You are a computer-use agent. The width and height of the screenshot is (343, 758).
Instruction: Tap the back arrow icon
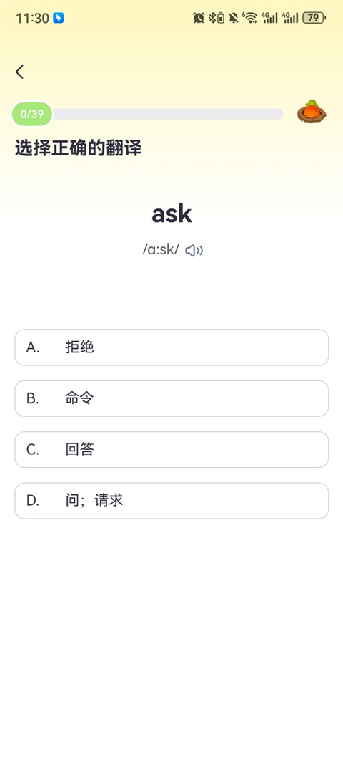pyautogui.click(x=19, y=72)
